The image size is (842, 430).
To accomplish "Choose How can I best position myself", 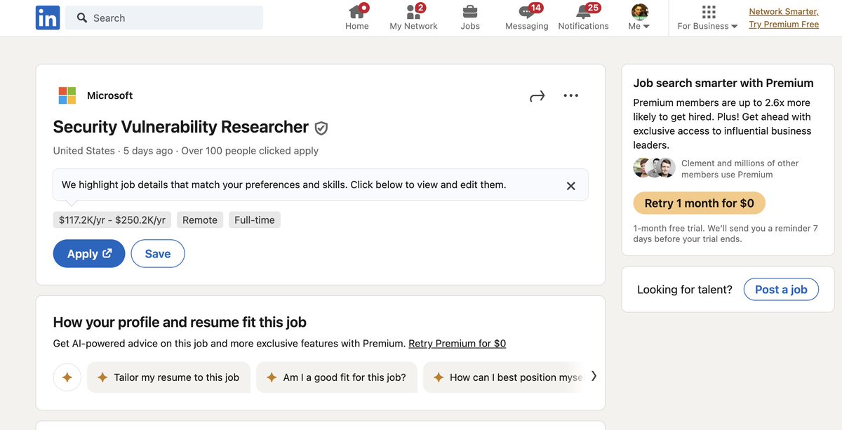I will (x=504, y=377).
